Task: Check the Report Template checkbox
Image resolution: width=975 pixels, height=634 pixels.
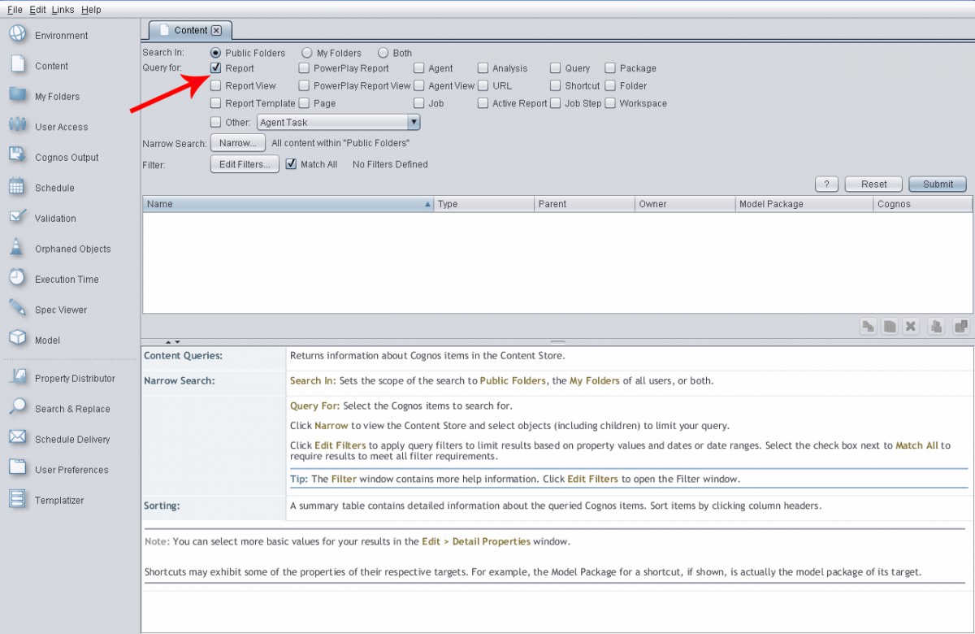Action: coord(216,103)
